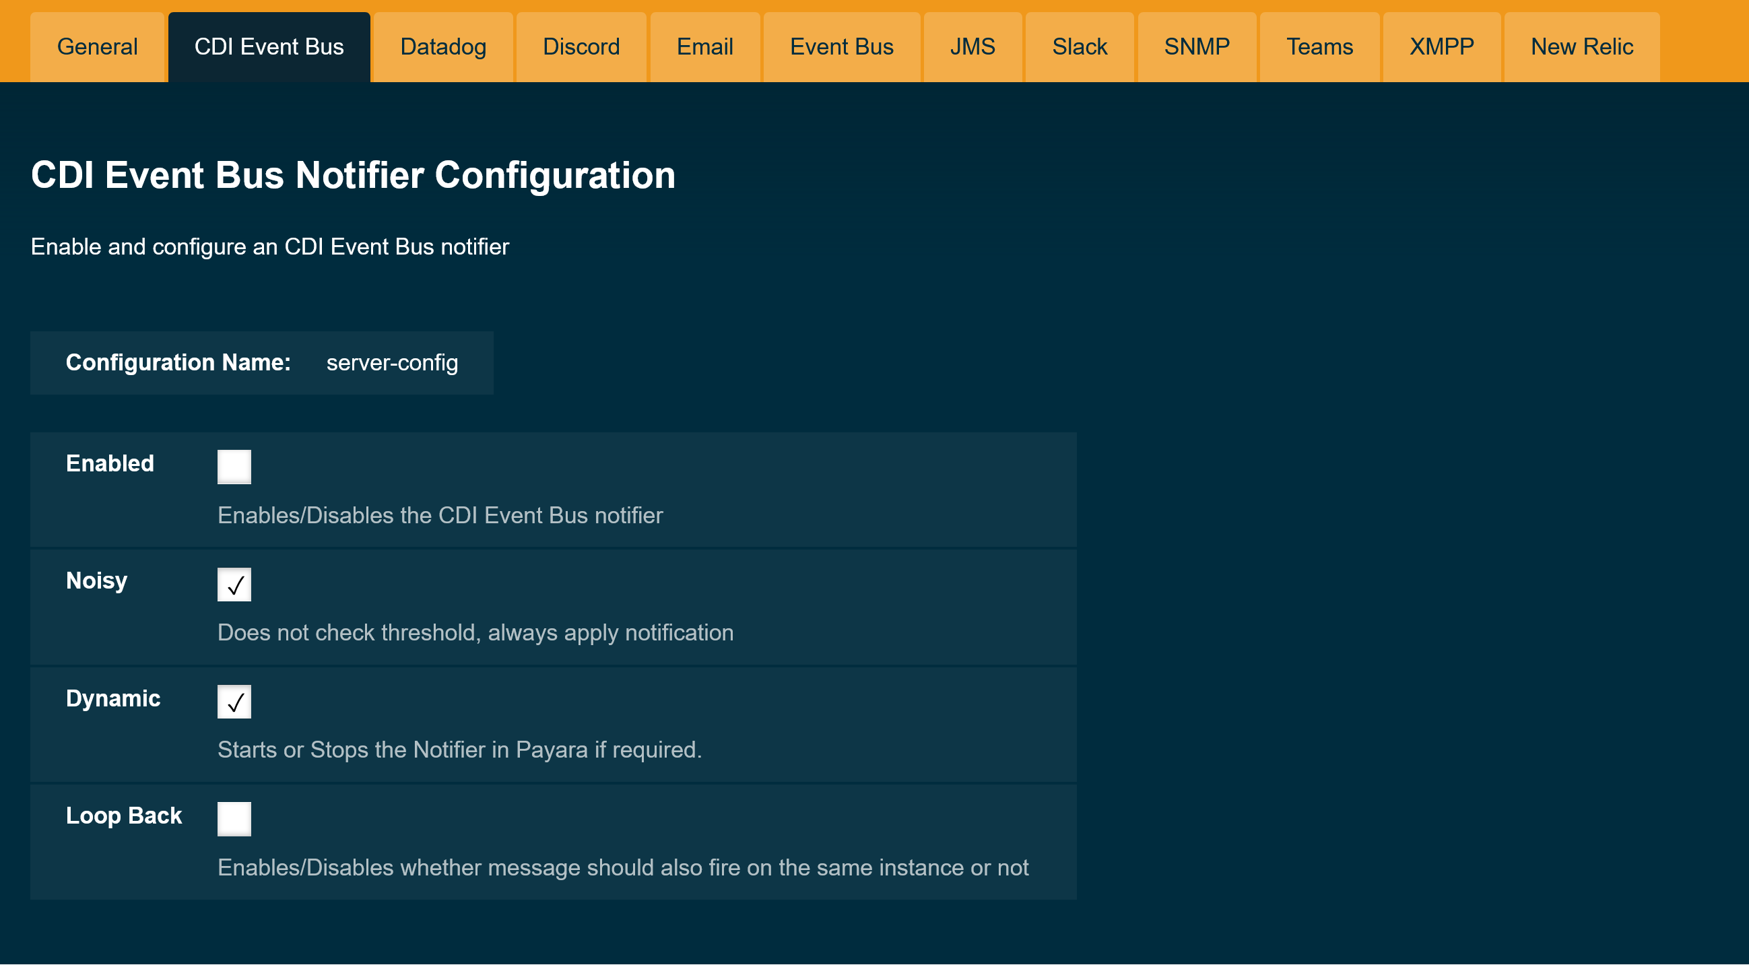Switch to the Event Bus tab
Image resolution: width=1749 pixels, height=965 pixels.
(841, 46)
